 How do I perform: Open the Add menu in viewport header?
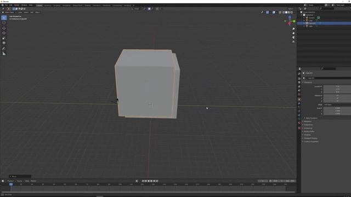pos(32,12)
